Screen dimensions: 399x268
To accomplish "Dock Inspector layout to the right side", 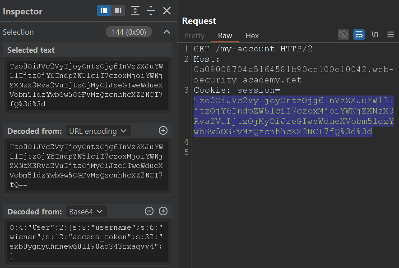I will point(118,11).
